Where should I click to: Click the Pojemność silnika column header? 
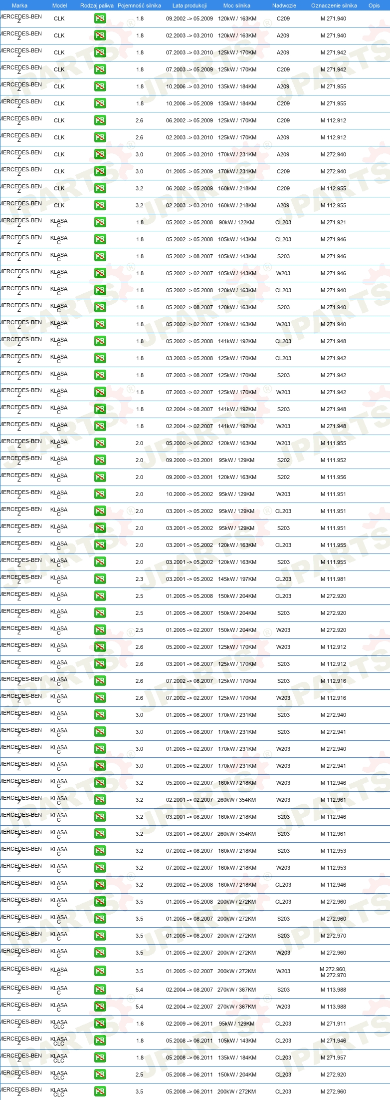tap(139, 5)
